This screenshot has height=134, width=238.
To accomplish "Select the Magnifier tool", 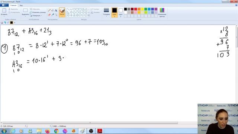I will [56, 15].
